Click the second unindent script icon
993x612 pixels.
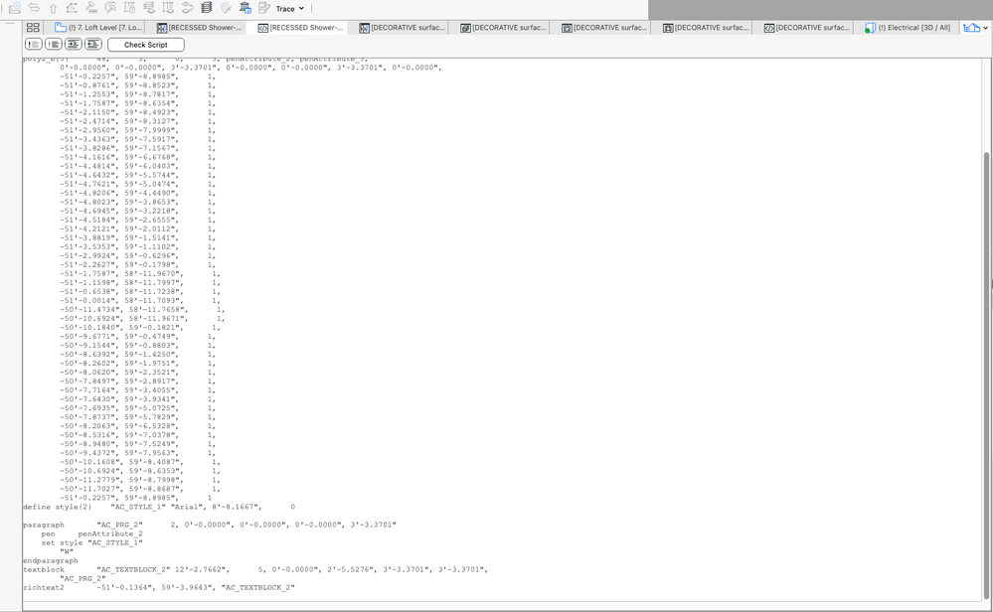point(93,45)
